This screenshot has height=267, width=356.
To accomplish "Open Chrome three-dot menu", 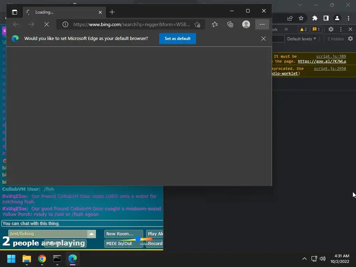I will pyautogui.click(x=348, y=18).
